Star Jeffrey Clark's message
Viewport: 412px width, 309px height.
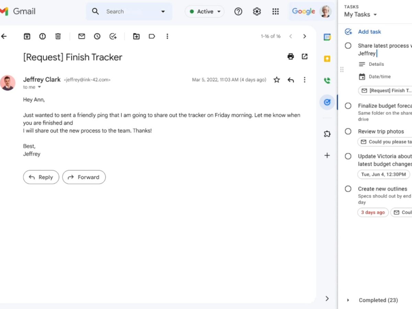277,80
